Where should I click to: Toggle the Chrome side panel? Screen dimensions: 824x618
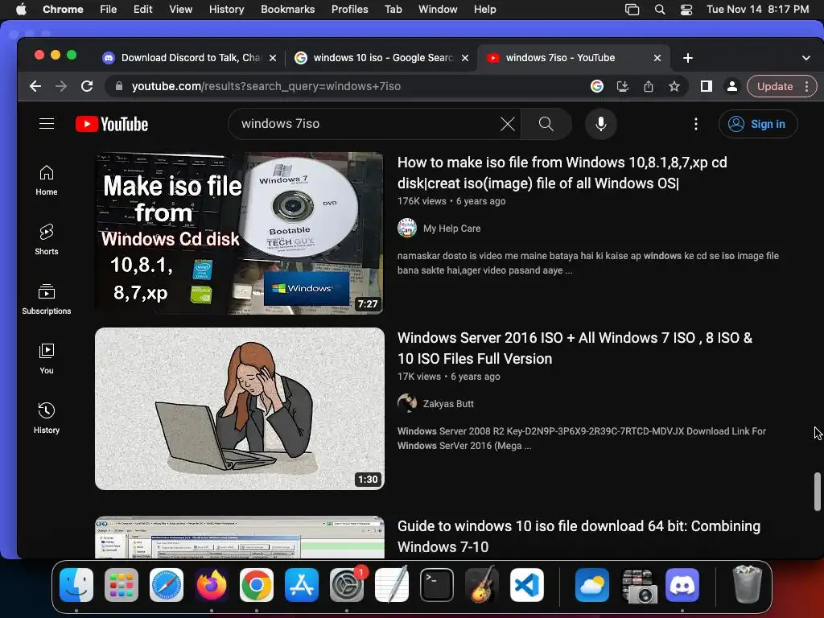click(x=707, y=86)
